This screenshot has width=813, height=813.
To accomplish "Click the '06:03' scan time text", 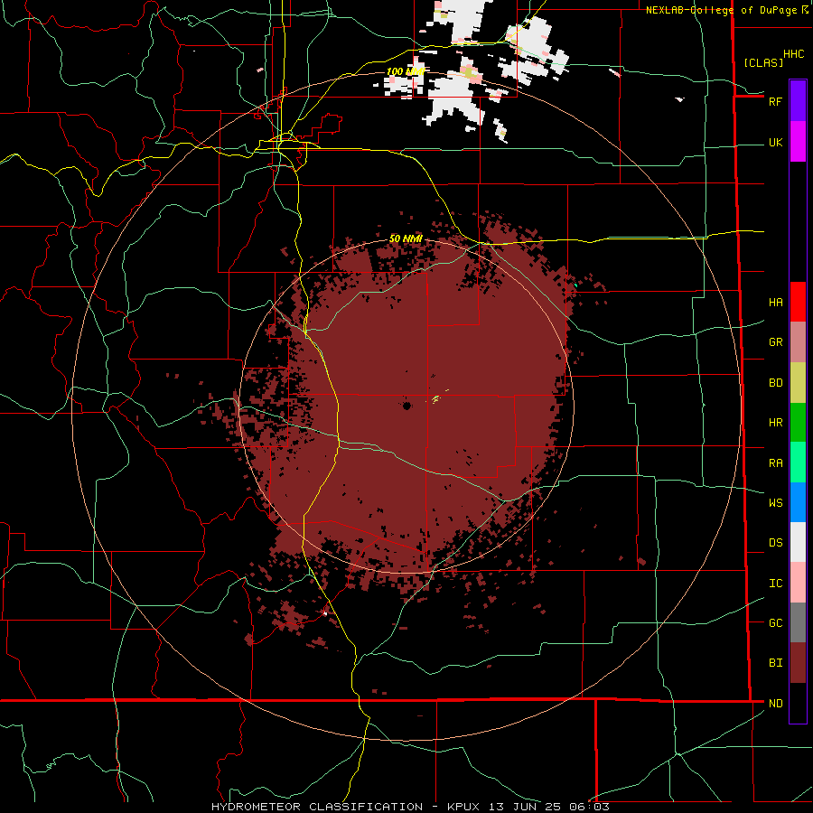I will 589,807.
